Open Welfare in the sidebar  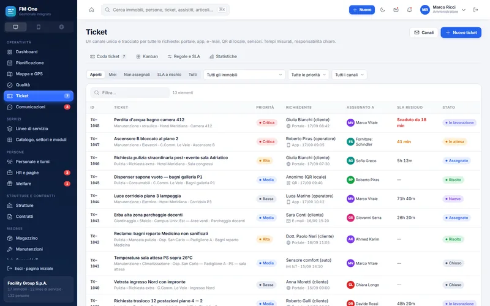pyautogui.click(x=39, y=184)
